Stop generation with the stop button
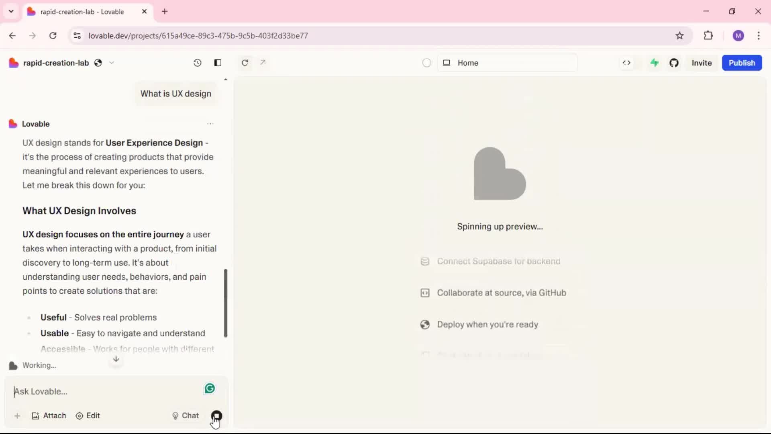This screenshot has width=771, height=434. (216, 416)
